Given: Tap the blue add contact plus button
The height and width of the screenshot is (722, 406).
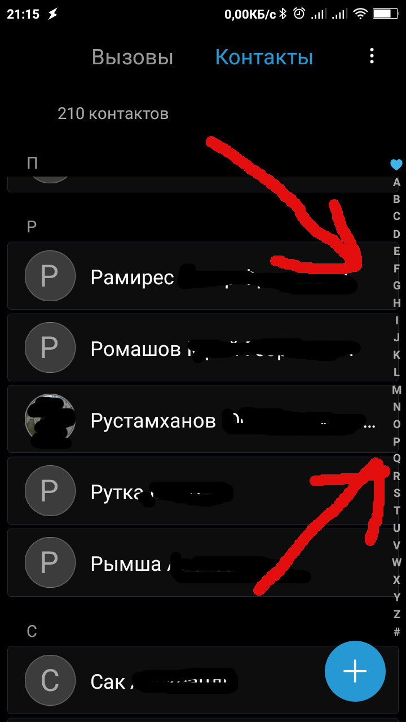Looking at the screenshot, I should (x=355, y=671).
